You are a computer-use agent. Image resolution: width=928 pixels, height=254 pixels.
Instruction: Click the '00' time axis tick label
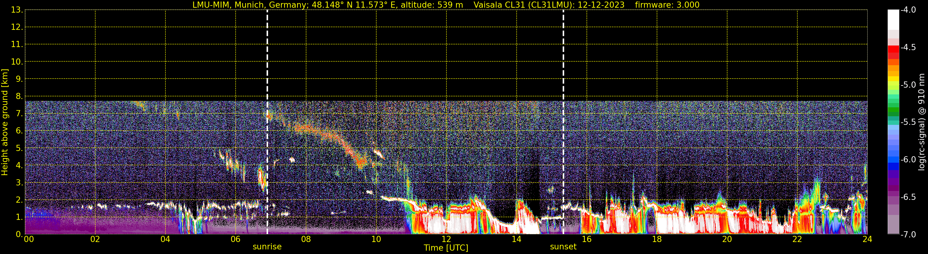(x=29, y=239)
